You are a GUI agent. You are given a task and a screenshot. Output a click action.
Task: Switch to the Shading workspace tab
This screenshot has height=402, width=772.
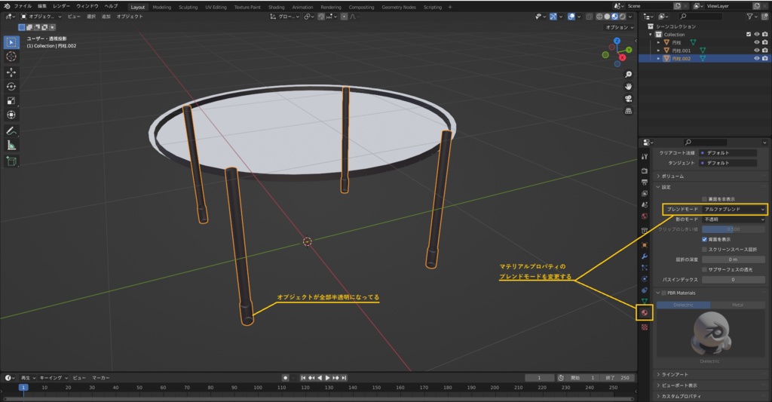coord(277,7)
